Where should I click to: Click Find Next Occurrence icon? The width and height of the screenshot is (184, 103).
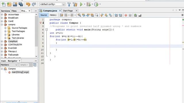[88, 15]
